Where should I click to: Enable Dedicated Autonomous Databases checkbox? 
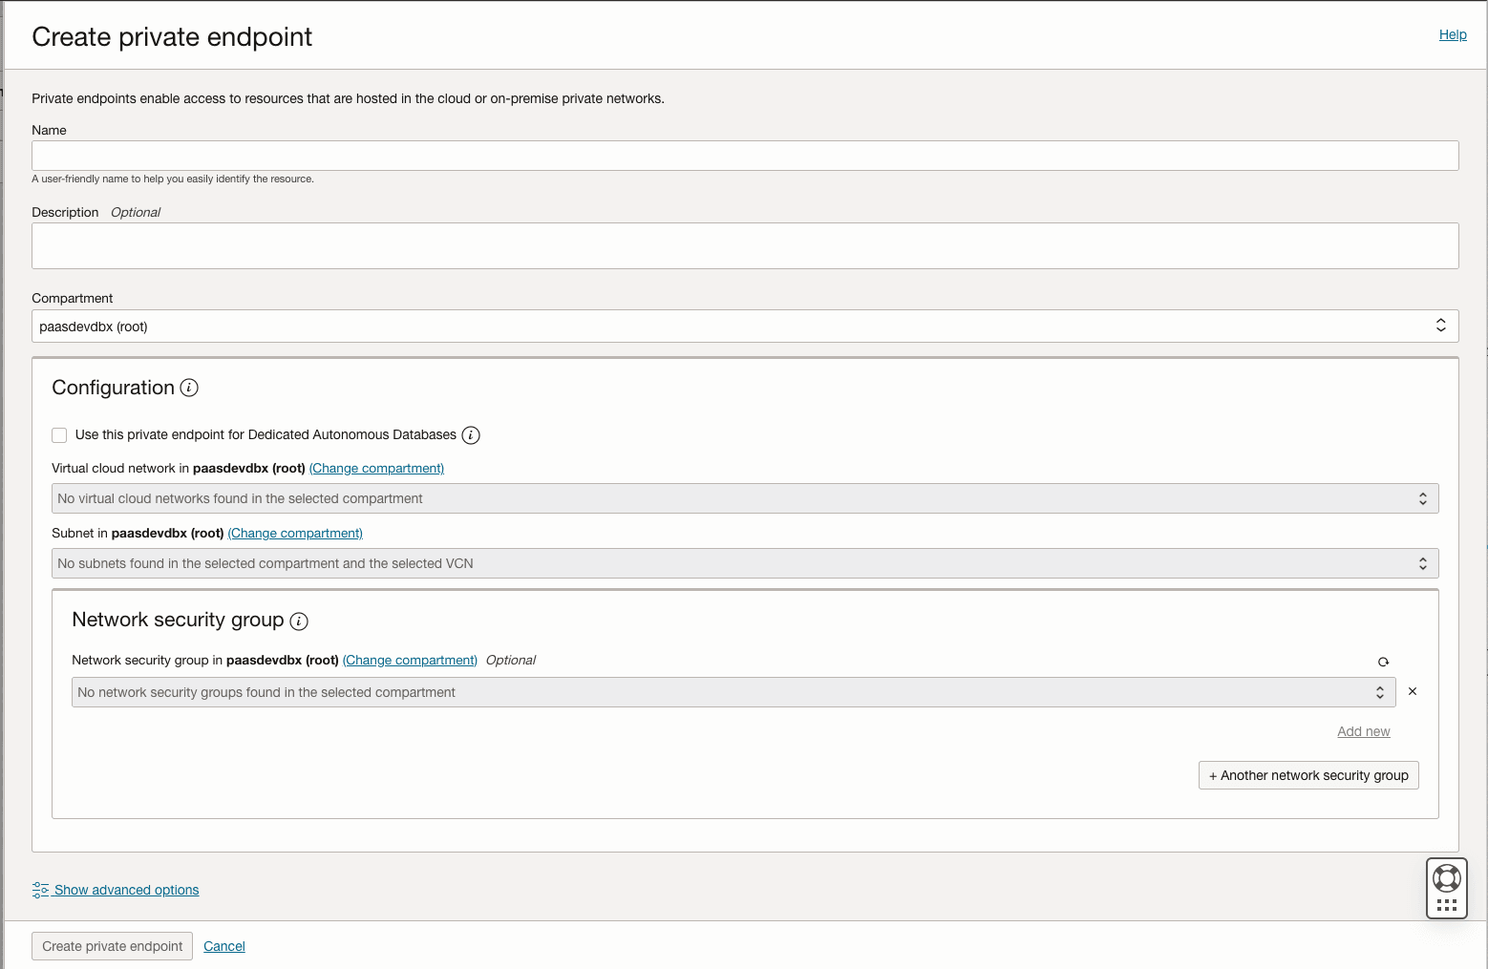[x=59, y=435]
